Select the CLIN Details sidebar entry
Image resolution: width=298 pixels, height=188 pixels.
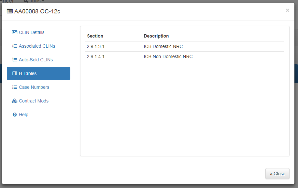[32, 32]
